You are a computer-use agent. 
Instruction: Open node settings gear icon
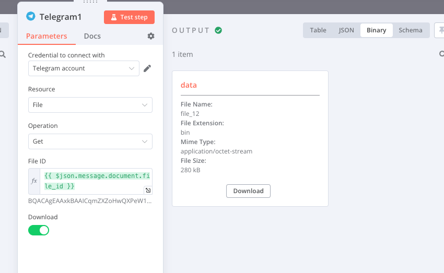point(151,36)
